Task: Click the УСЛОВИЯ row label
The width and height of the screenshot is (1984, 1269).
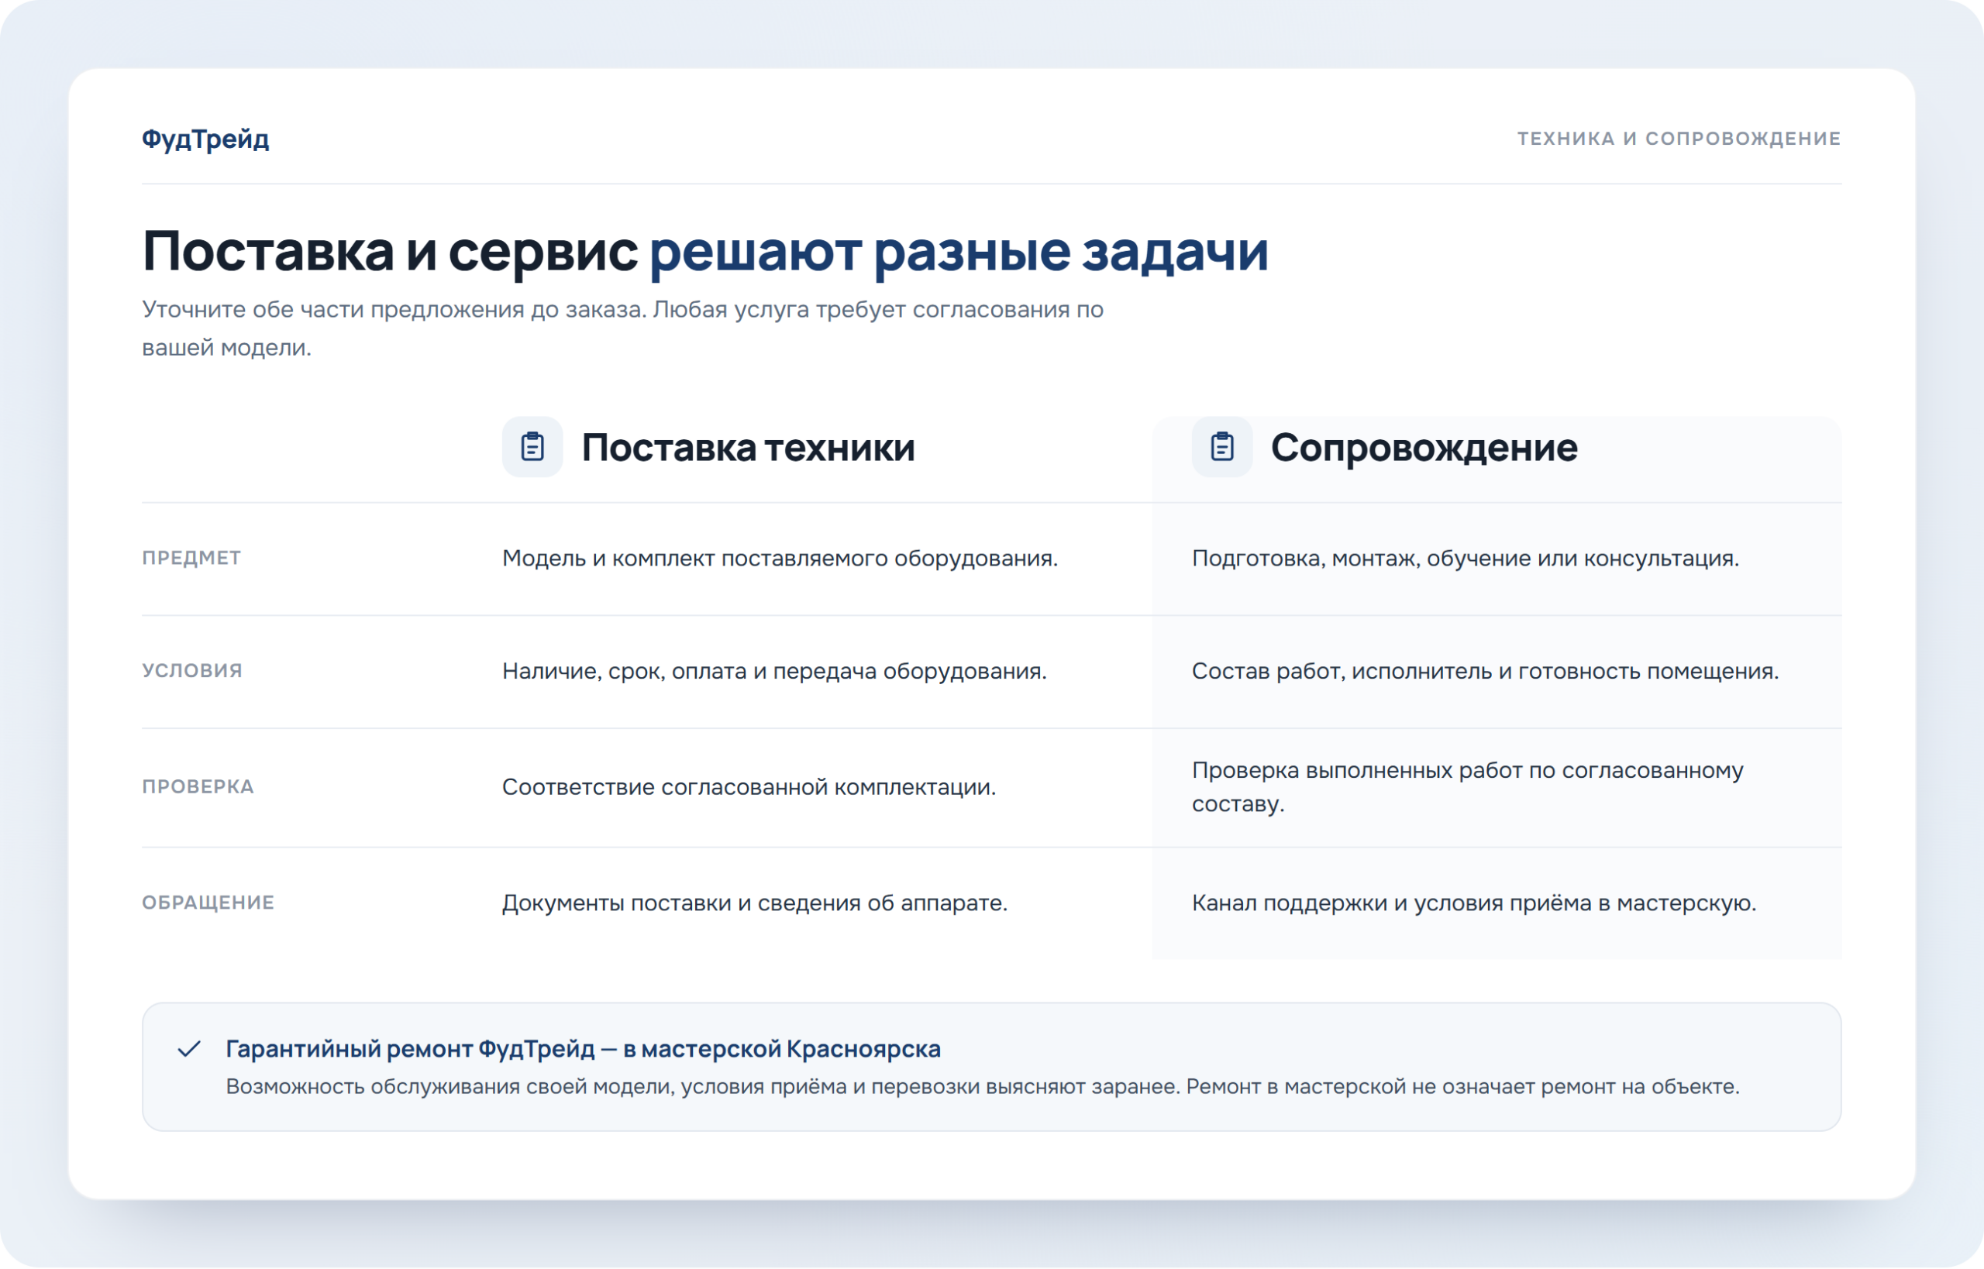Action: pyautogui.click(x=192, y=671)
